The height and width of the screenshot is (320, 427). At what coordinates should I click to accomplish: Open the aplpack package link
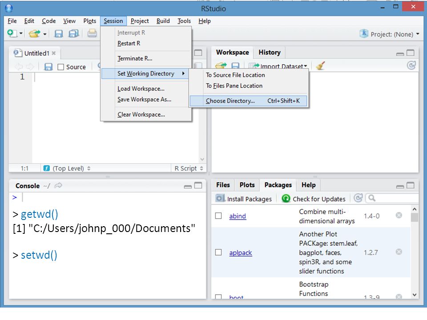point(241,253)
